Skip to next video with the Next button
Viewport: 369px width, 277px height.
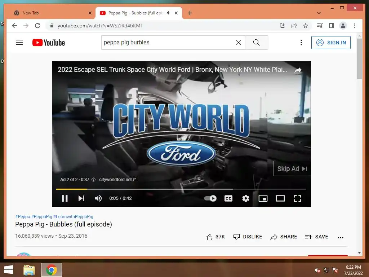point(81,198)
